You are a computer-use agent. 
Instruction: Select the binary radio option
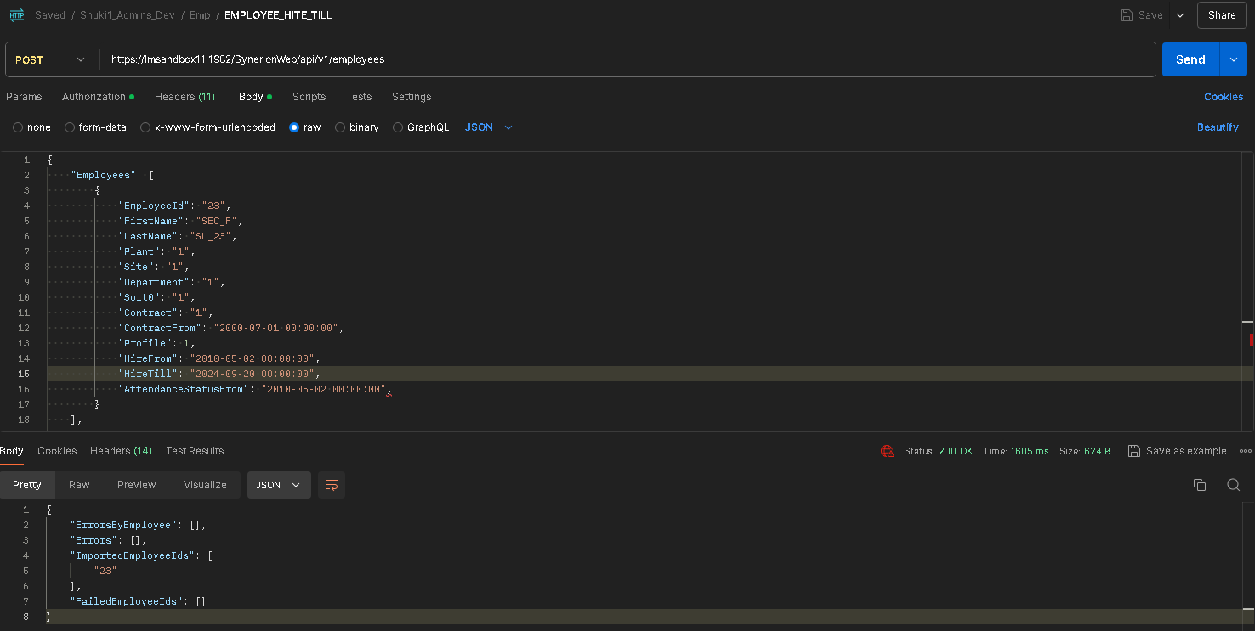coord(340,127)
